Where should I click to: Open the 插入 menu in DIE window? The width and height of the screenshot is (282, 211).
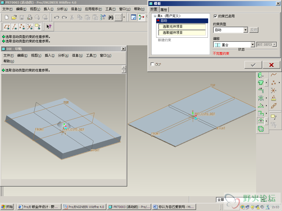tap(50, 55)
